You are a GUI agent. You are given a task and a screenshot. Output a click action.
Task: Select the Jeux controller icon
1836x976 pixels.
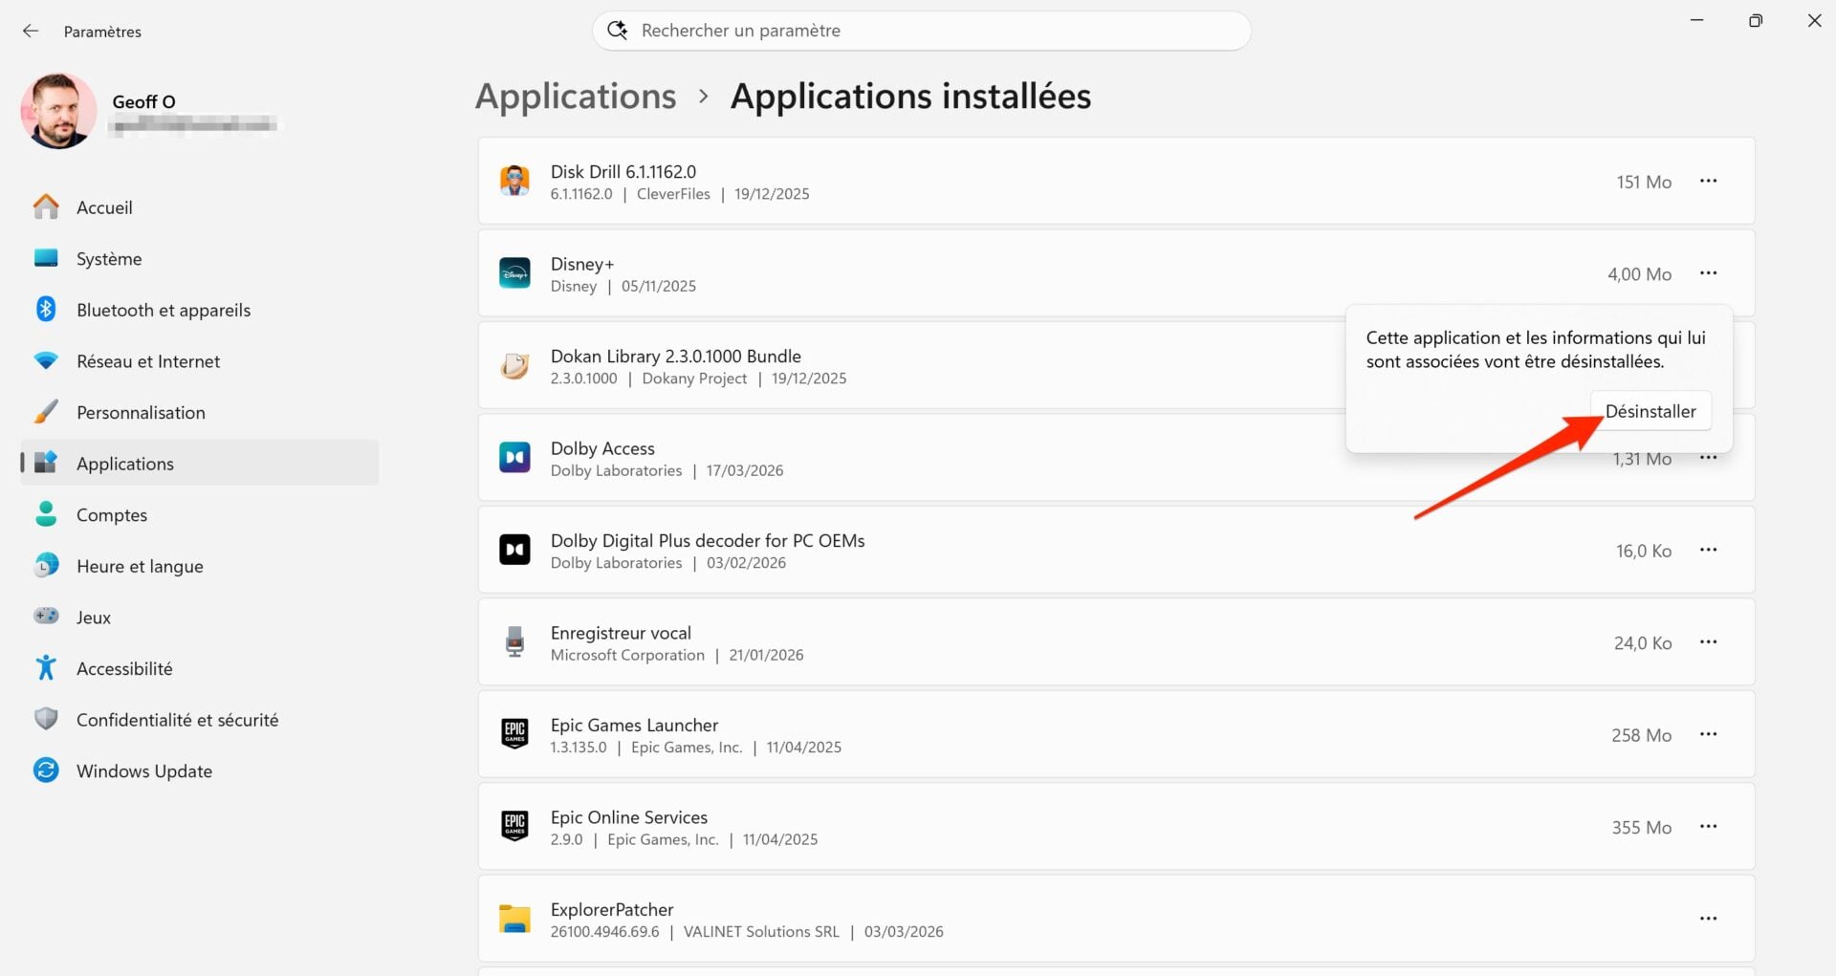point(45,617)
